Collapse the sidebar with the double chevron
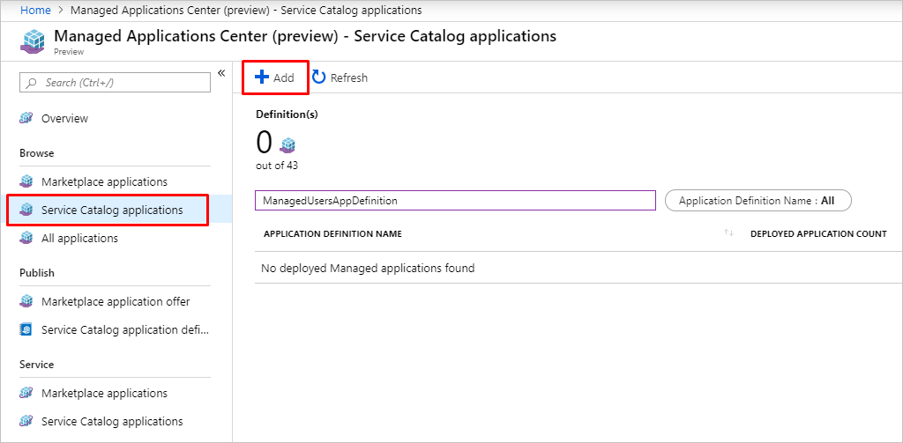This screenshot has width=903, height=443. (221, 72)
